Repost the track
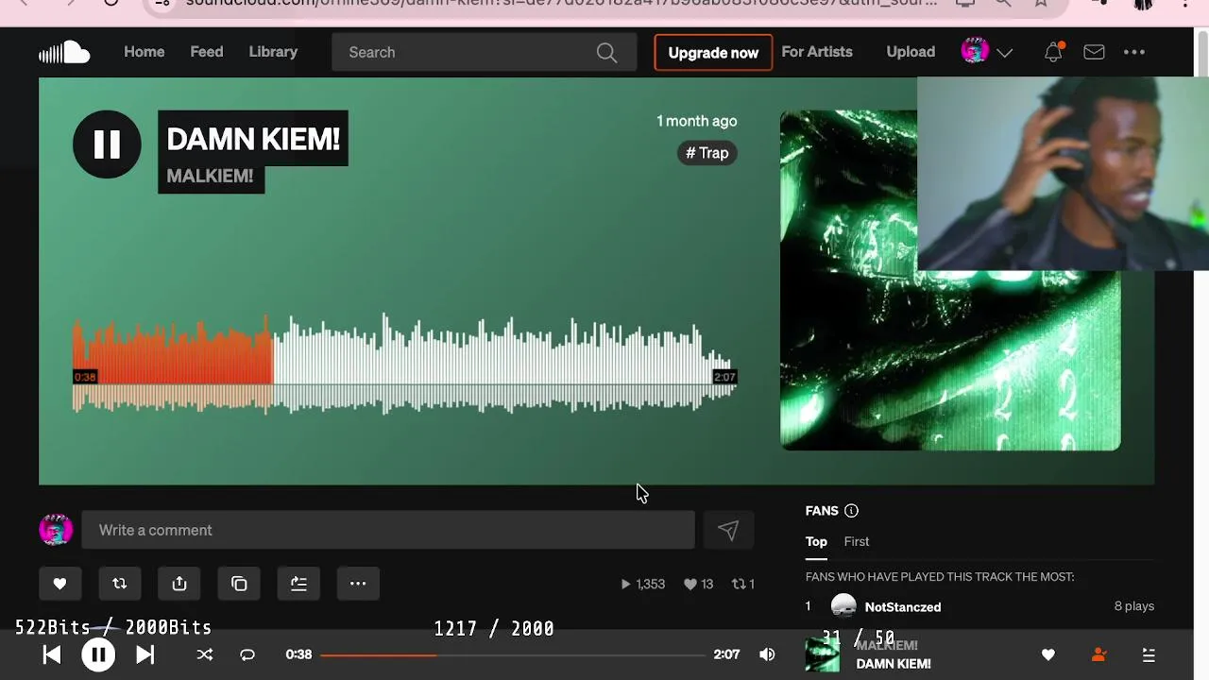This screenshot has height=680, width=1209. pyautogui.click(x=119, y=584)
